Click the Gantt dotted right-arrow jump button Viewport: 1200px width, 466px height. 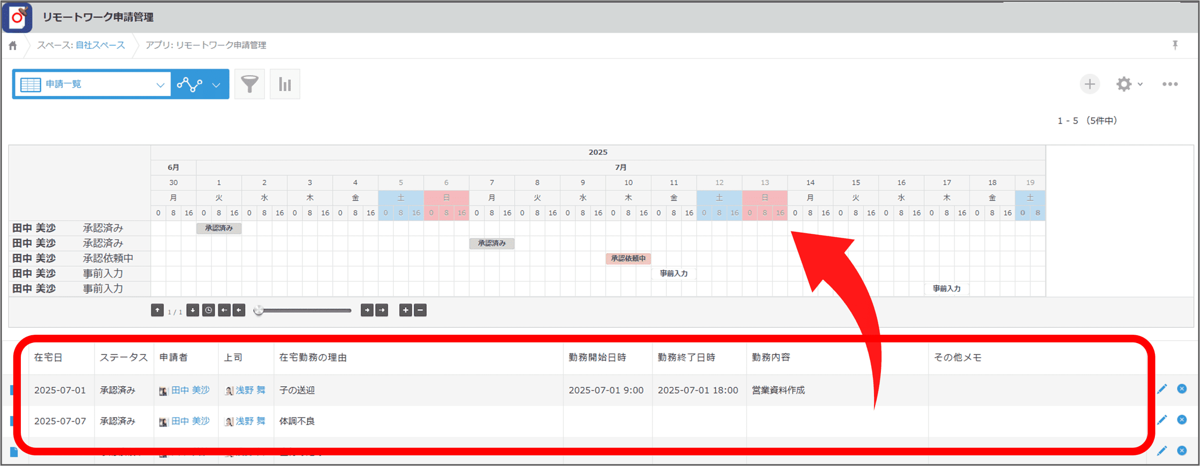tap(382, 311)
